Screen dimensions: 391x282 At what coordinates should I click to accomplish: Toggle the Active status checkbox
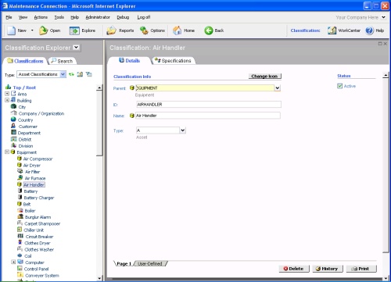(x=339, y=86)
